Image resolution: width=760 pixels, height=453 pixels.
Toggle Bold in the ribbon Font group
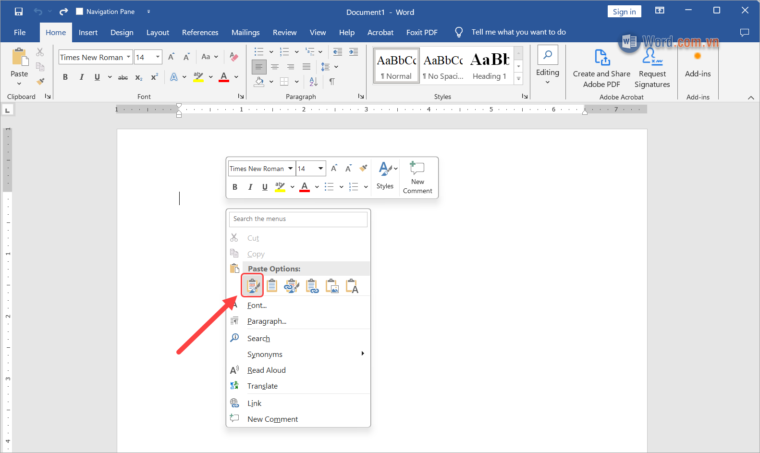point(65,77)
